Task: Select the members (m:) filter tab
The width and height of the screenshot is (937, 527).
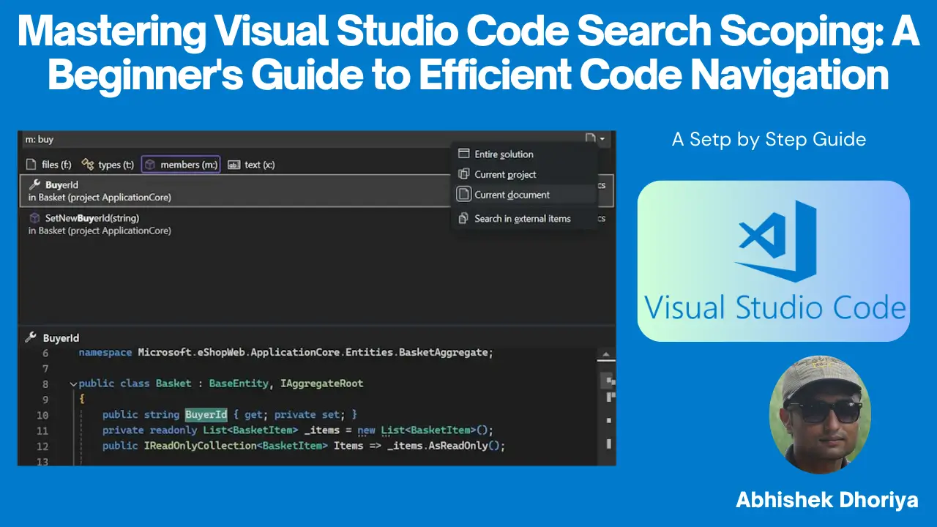Action: [x=181, y=165]
